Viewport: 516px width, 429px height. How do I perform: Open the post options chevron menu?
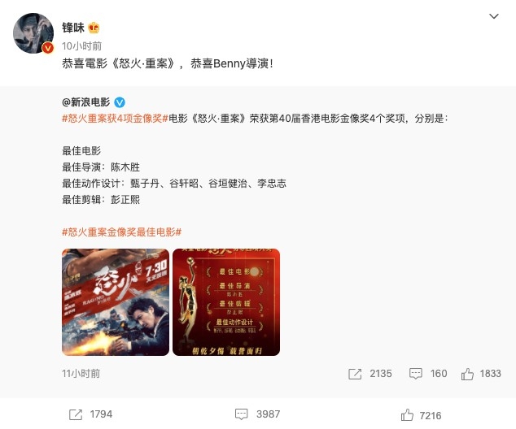click(494, 16)
